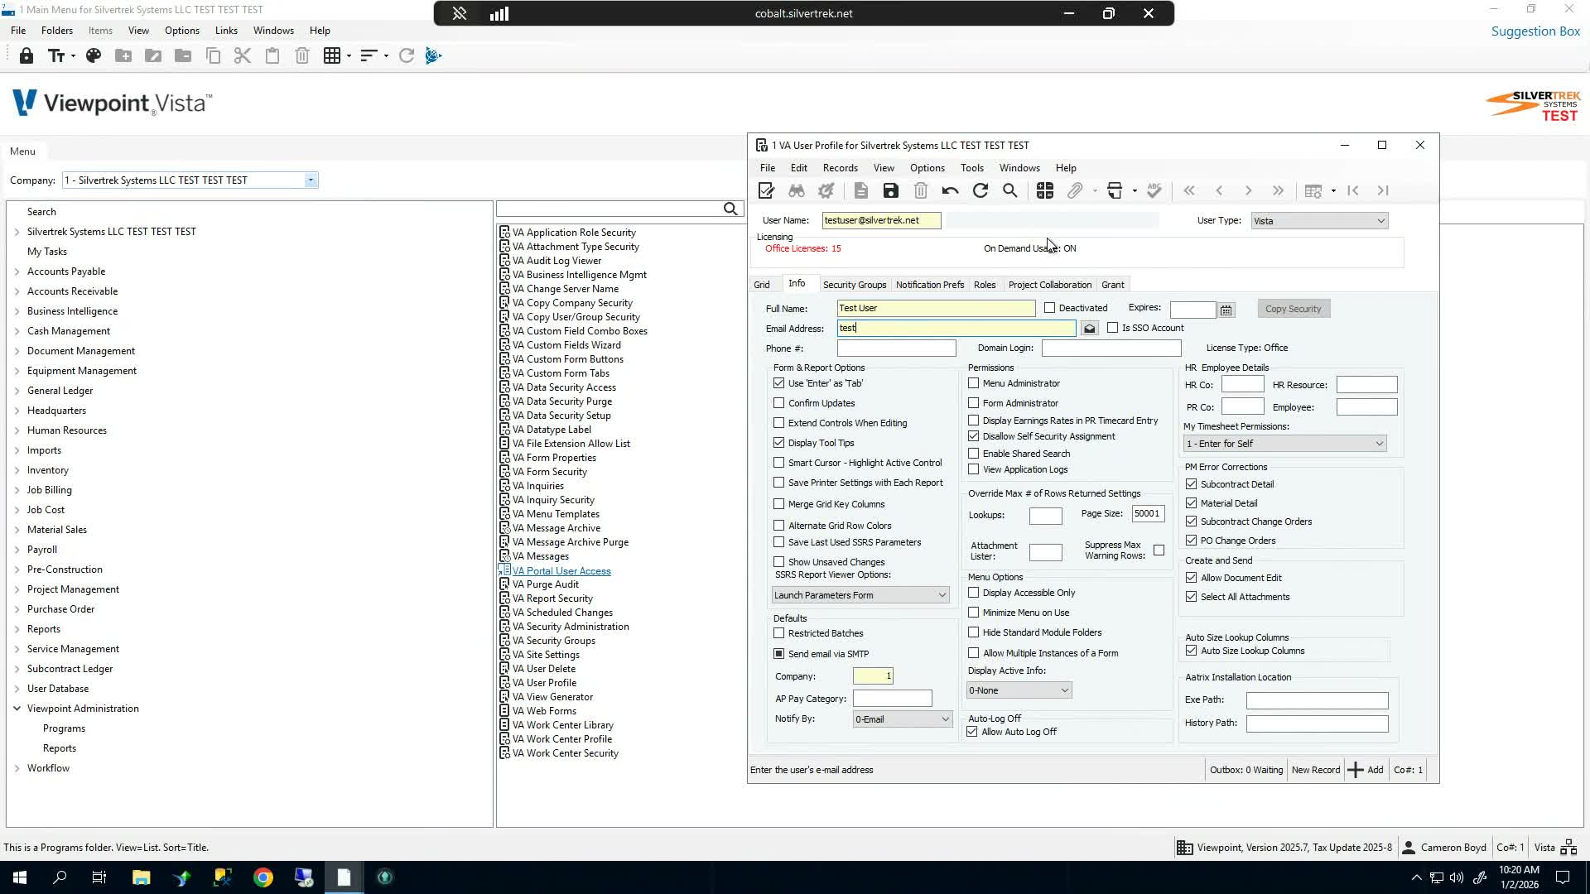Select Reports under Viewpoint Administration
Screen dimensions: 1590x894
(60, 748)
